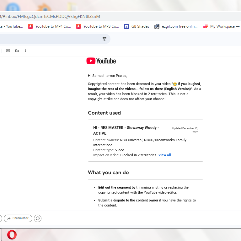Open the three-dot more options menu

tap(25, 51)
